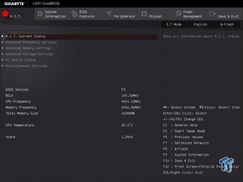Click the Save & Exit door icon
The image size is (243, 182).
pos(213,14)
